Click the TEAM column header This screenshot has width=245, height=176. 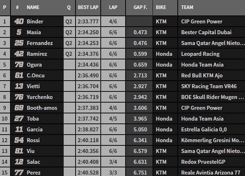187,7
